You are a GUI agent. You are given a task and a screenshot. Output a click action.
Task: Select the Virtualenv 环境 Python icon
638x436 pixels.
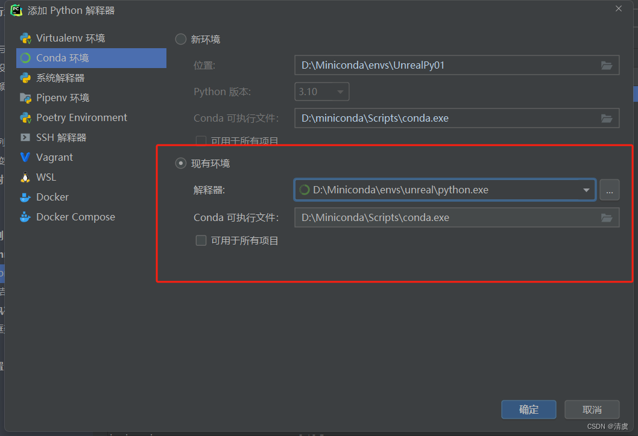[x=26, y=38]
